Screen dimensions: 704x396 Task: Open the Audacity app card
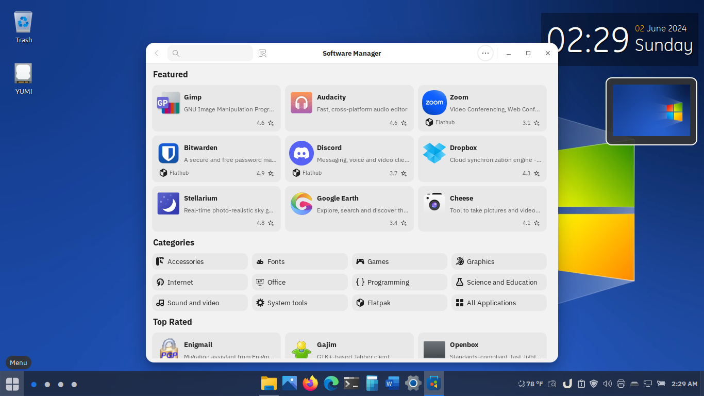point(349,108)
